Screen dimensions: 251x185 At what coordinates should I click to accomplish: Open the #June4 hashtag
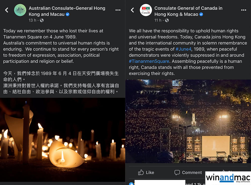(x=183, y=49)
